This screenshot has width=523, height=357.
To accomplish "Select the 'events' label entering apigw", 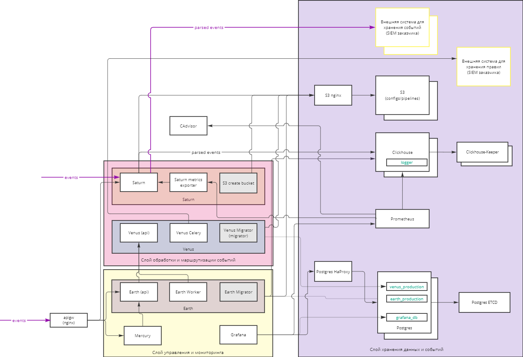I will click(x=19, y=320).
